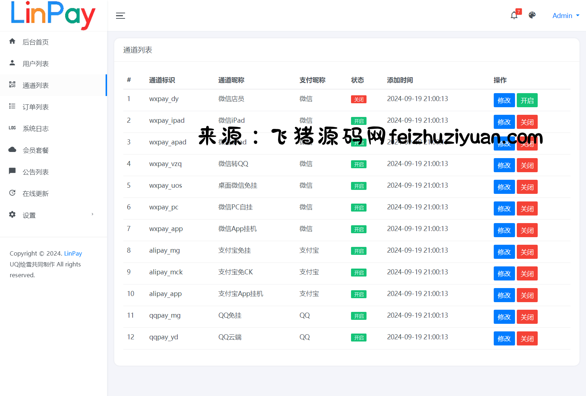Open the LinPay link in footer
Screen dimensions: 586x396
pyautogui.click(x=73, y=253)
